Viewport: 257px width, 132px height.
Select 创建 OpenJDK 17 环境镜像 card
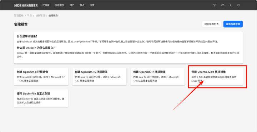[x=157, y=76]
